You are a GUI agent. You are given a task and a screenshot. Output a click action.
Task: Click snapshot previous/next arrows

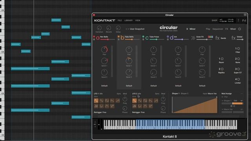[x=127, y=29]
